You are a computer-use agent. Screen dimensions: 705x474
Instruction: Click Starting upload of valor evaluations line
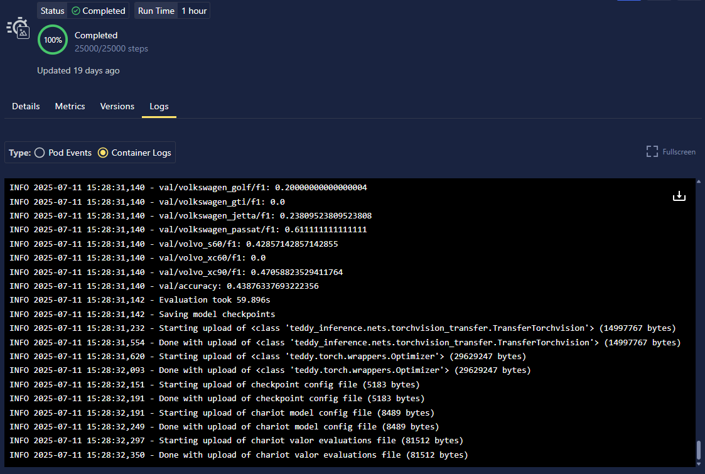[x=237, y=441]
